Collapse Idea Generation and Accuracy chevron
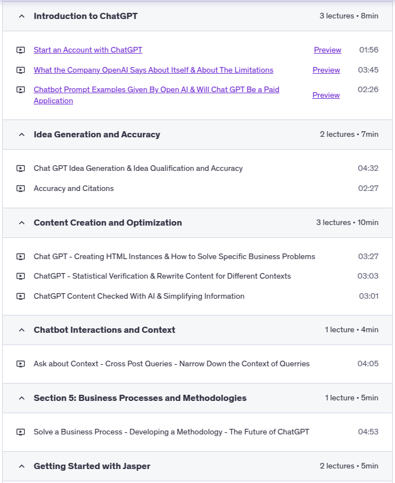The height and width of the screenshot is (483, 395). click(22, 135)
